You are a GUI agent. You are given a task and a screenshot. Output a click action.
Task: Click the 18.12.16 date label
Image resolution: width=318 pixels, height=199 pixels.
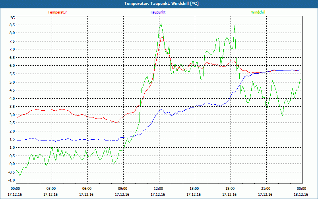coord(301,195)
